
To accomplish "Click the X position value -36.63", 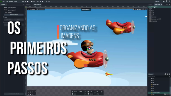I will pos(75,92).
